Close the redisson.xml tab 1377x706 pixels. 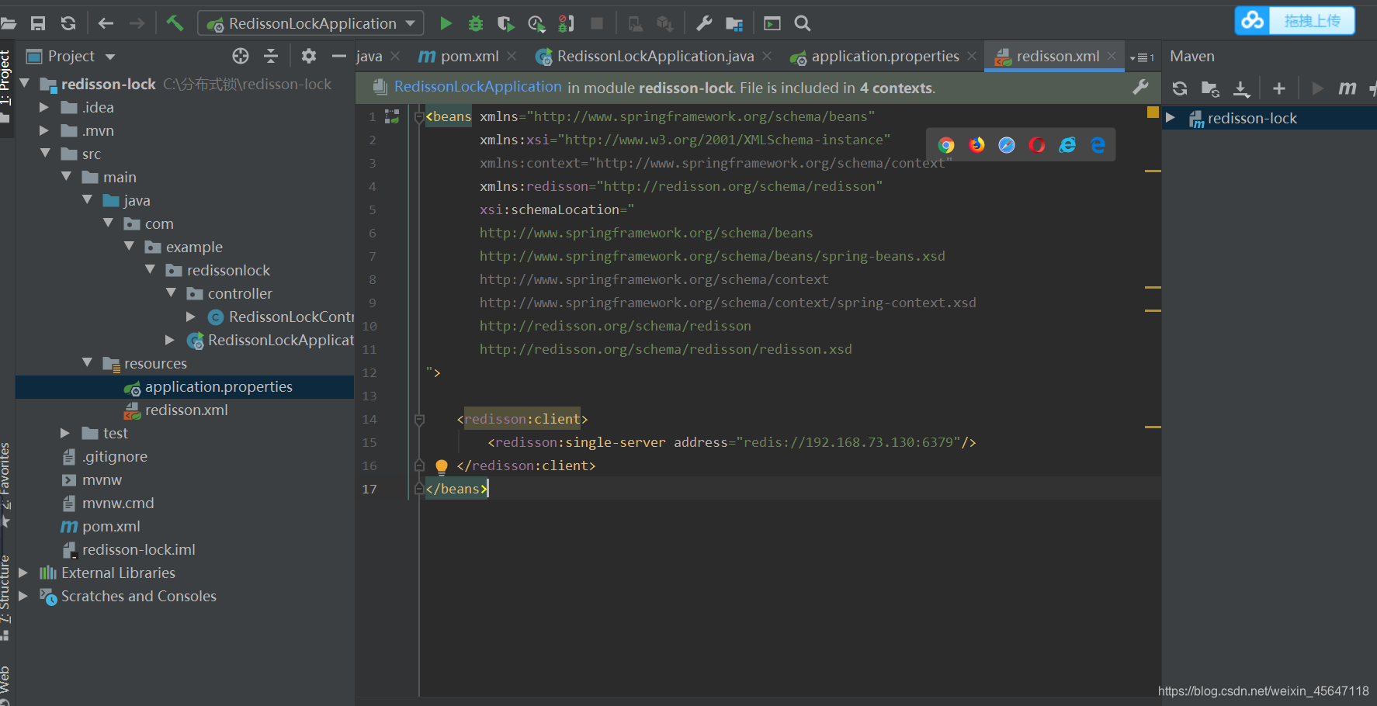(x=1112, y=56)
